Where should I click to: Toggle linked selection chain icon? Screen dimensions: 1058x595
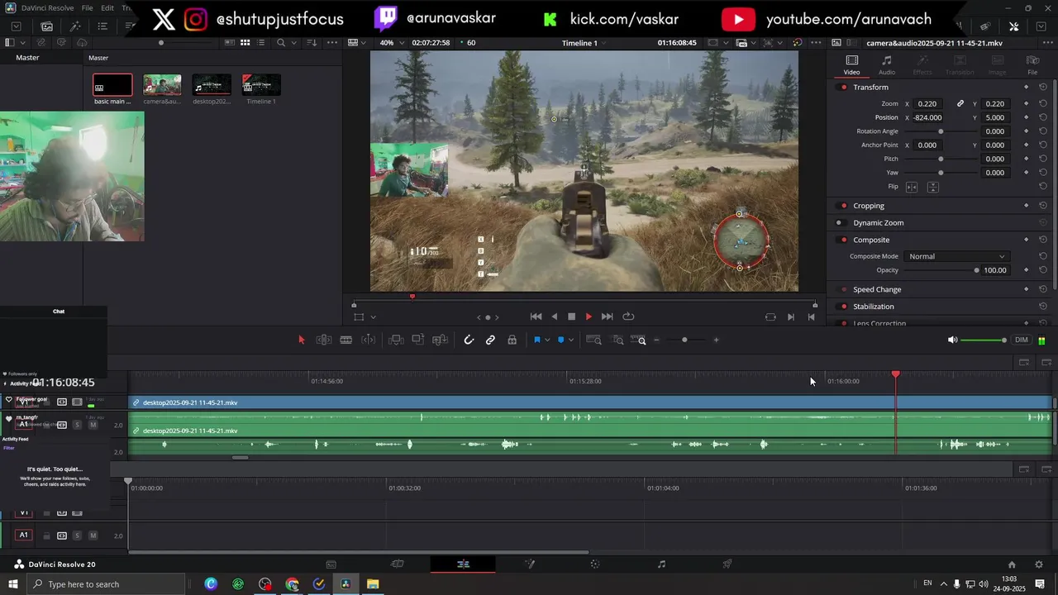(490, 340)
